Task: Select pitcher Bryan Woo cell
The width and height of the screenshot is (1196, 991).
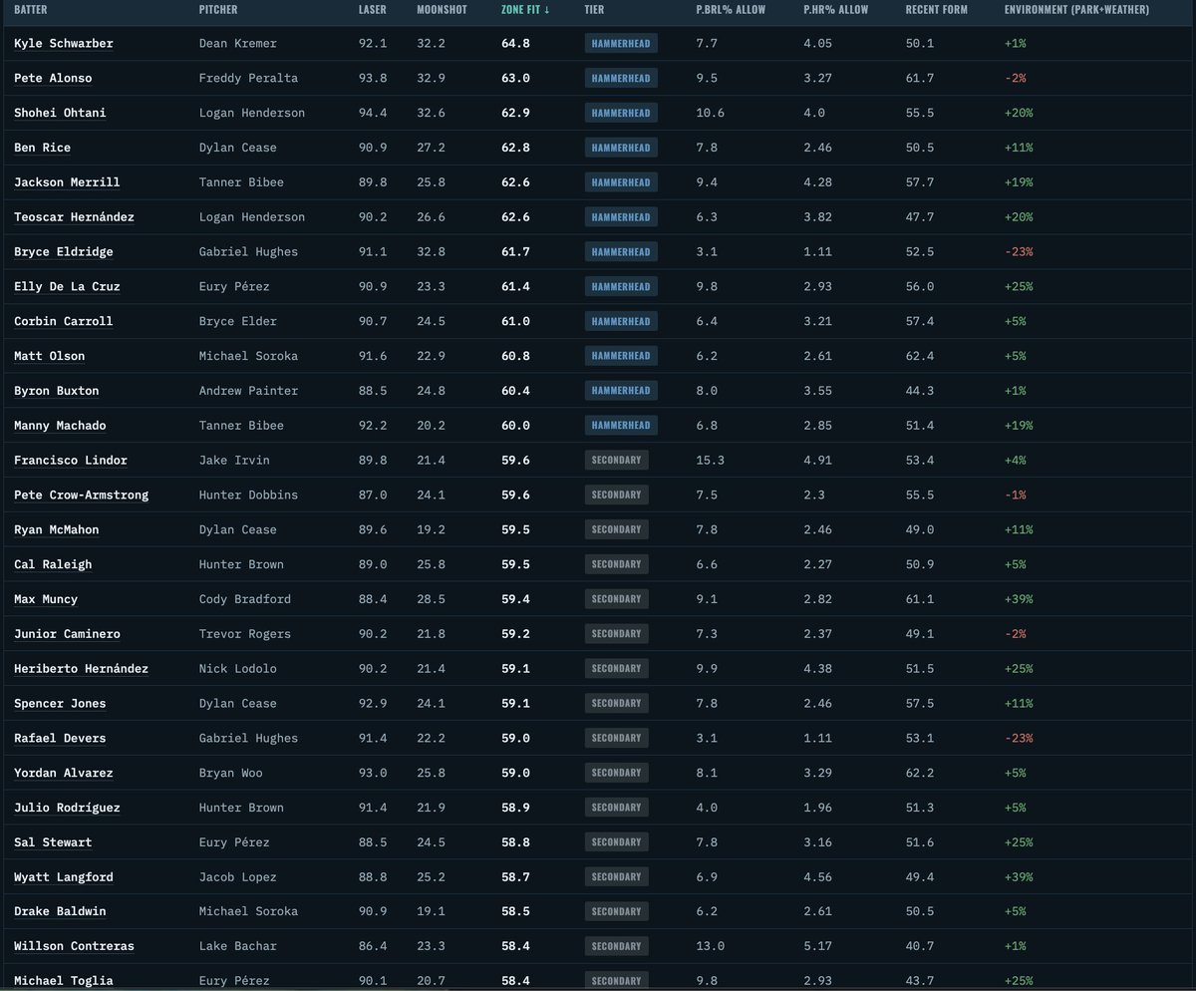Action: coord(231,773)
